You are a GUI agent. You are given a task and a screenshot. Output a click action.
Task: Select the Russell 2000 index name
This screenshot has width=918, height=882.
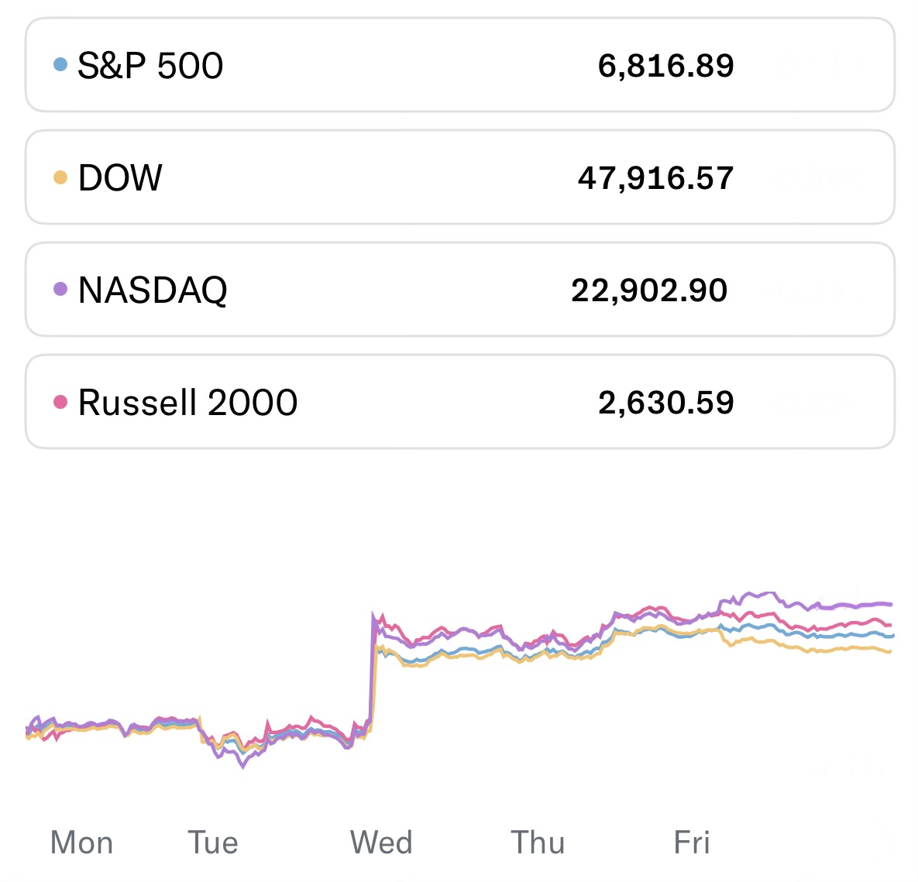(x=187, y=403)
